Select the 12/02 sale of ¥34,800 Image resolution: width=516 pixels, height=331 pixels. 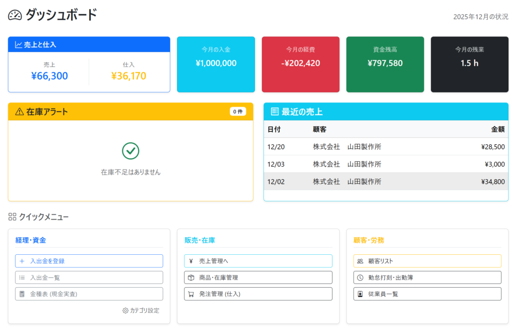coord(385,182)
